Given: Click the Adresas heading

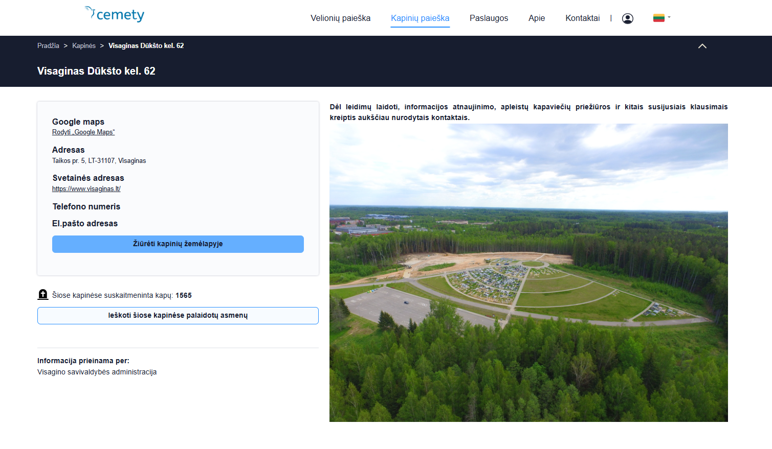Looking at the screenshot, I should tap(69, 150).
